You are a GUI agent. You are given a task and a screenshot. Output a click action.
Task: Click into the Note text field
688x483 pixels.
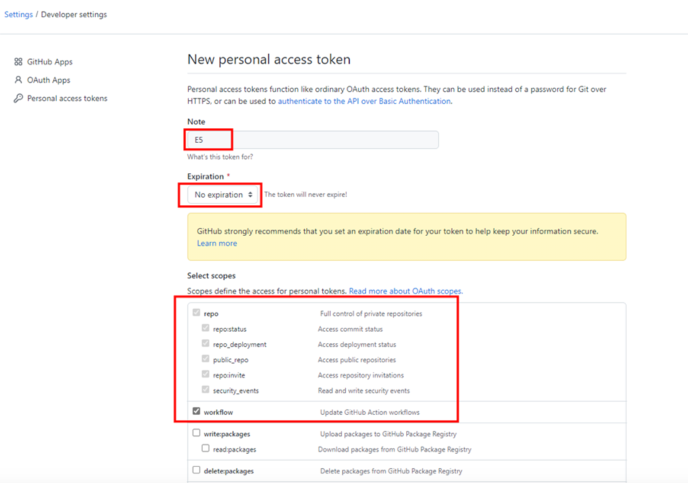coord(312,140)
